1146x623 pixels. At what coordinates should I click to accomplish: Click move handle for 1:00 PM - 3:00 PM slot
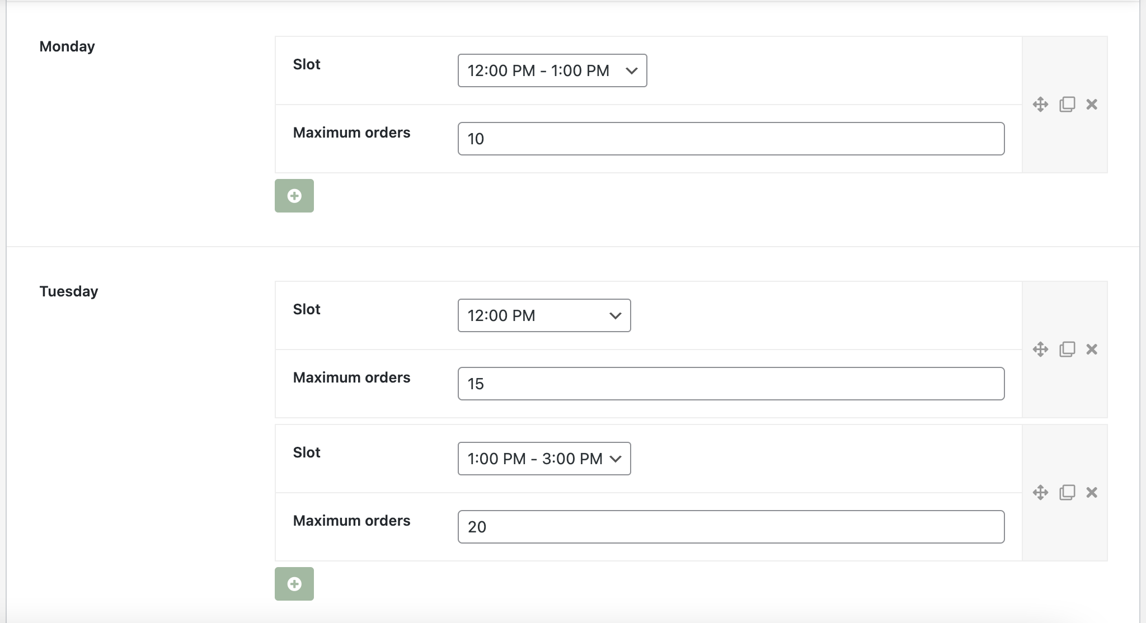(1040, 493)
